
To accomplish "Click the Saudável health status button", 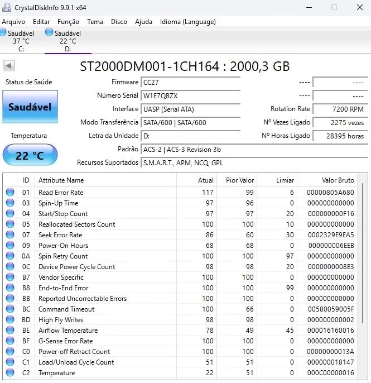I will point(30,107).
